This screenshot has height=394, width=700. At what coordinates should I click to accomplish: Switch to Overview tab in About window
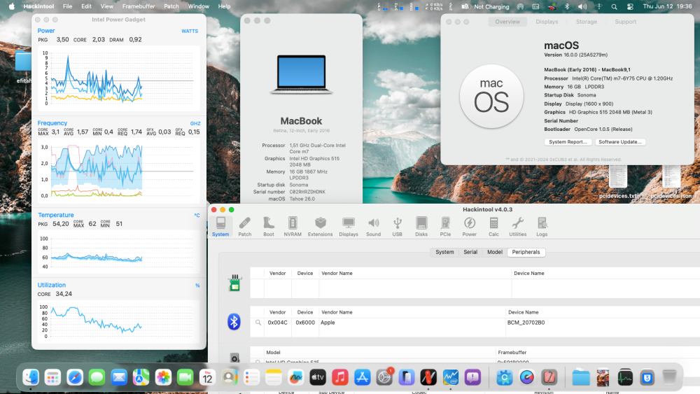(507, 22)
